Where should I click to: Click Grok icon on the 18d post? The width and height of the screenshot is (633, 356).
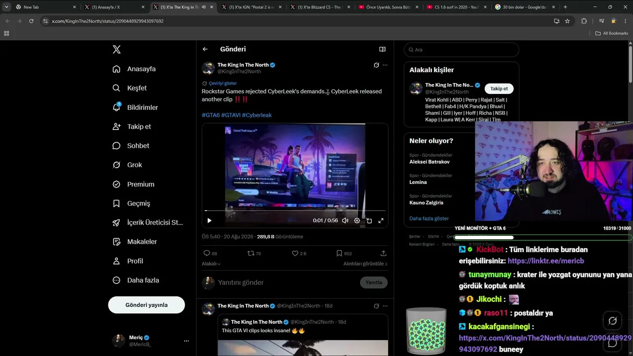point(376,306)
